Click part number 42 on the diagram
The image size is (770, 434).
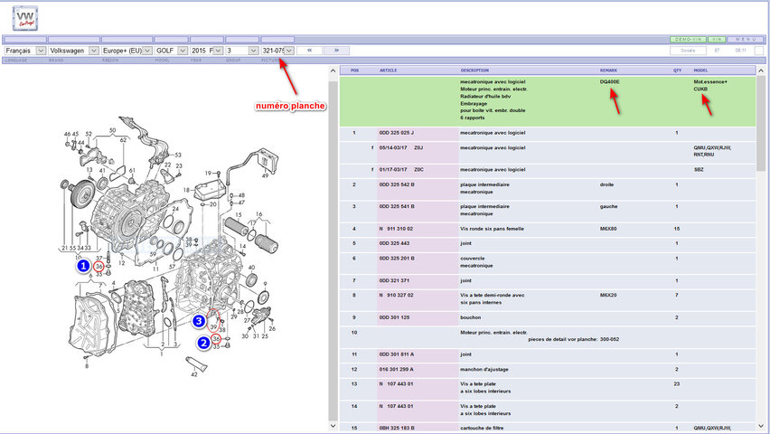click(194, 374)
